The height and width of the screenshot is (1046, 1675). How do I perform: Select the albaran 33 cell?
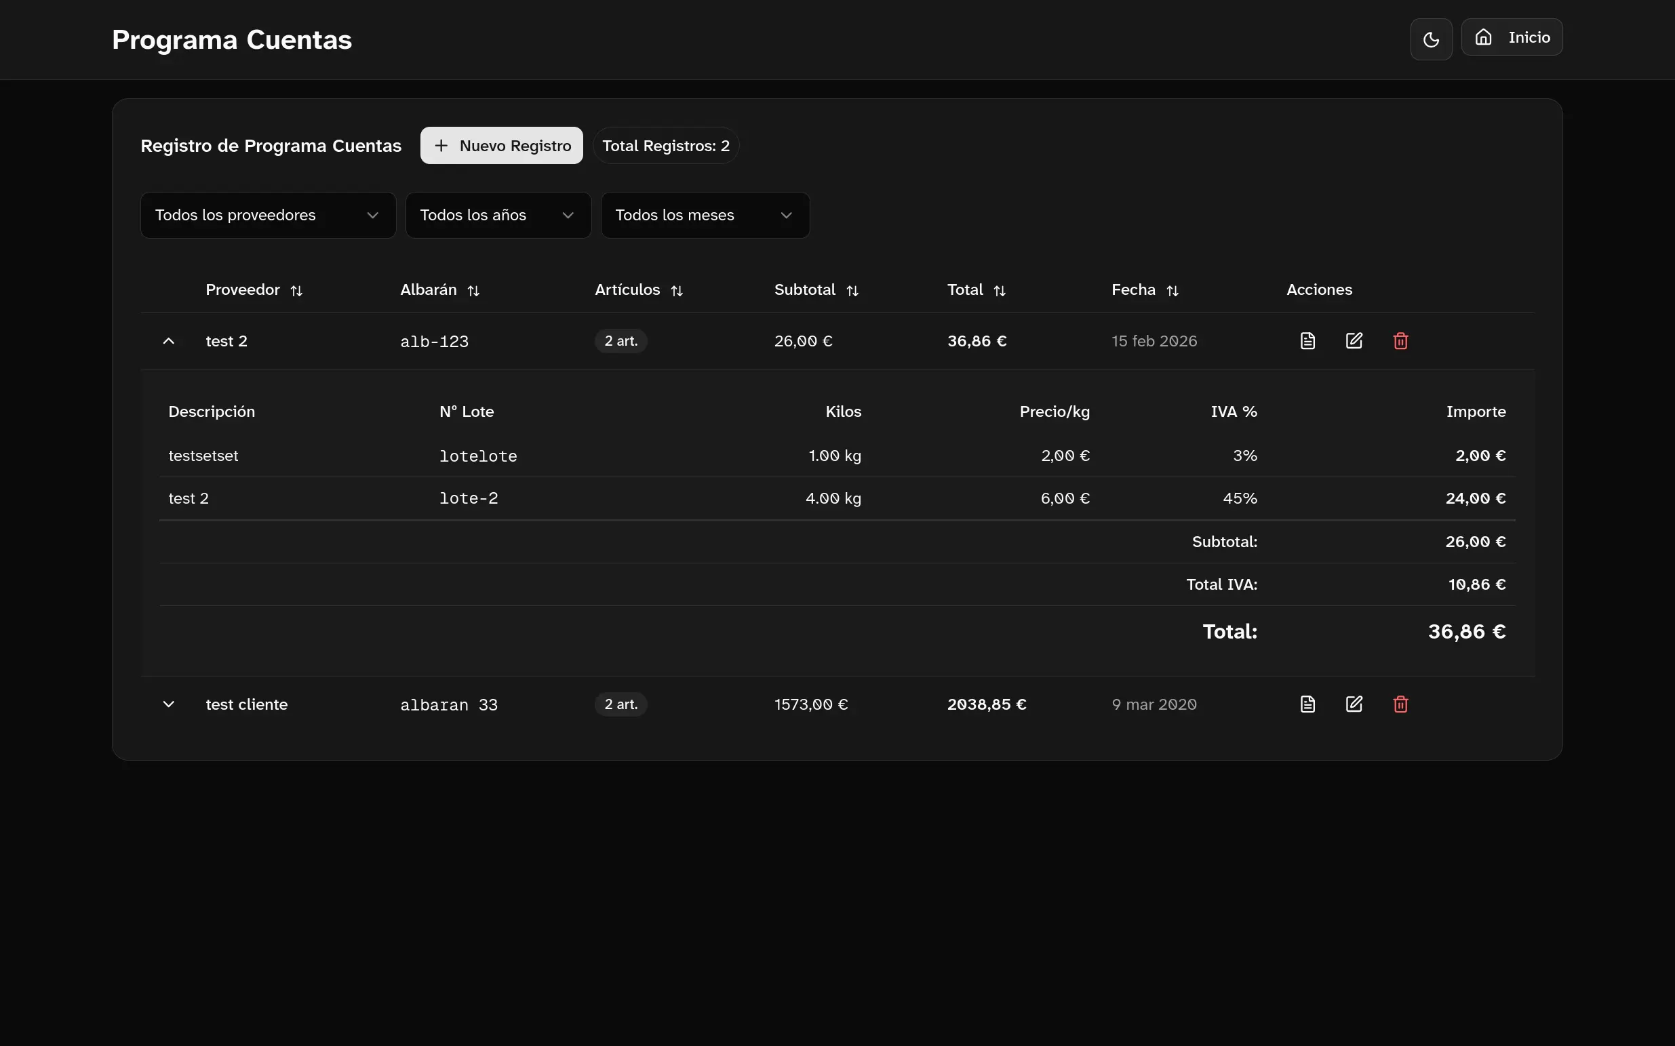point(449,705)
